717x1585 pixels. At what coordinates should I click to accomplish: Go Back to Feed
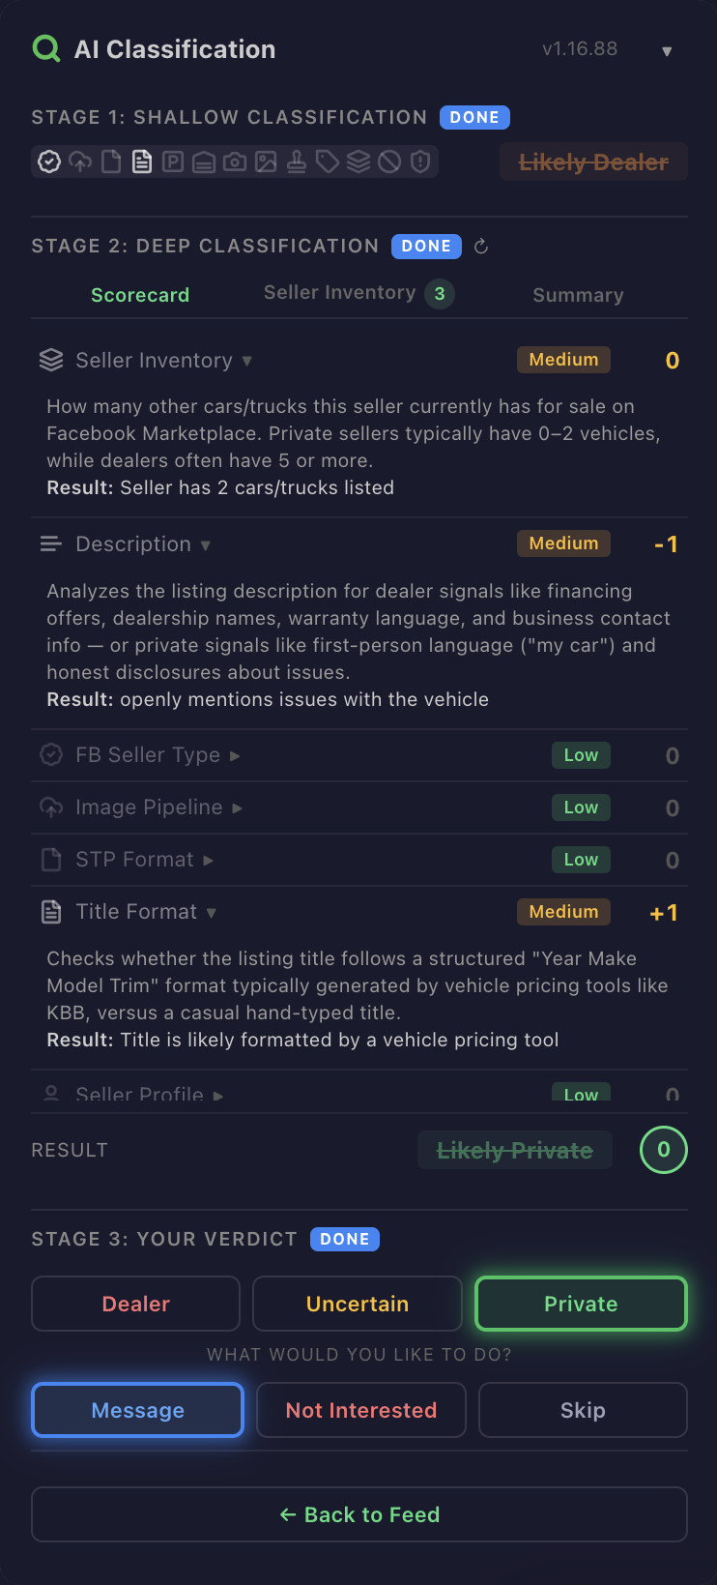[359, 1514]
